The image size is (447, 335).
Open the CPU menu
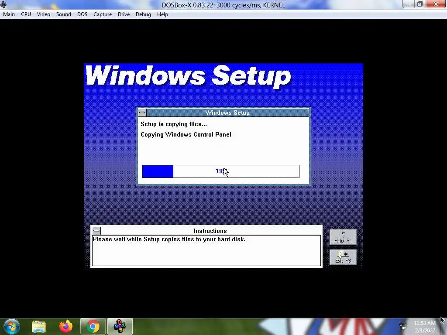coord(26,14)
